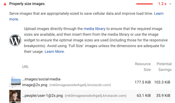The width and height of the screenshot is (175, 103).
Task: Click the red warning triangle icon
Action: click(5, 4)
